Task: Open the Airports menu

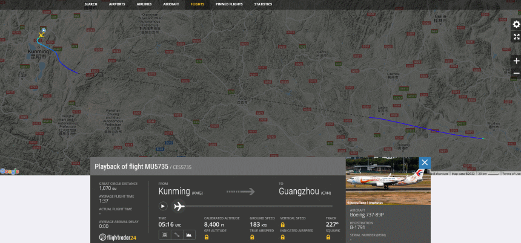Action: coord(117,4)
